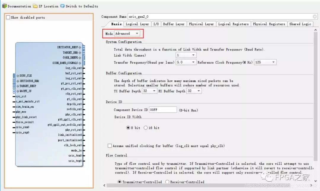This screenshot has height=191, width=320.
Task: Expand the TARGET_REQ port plus icon
Action: (x=80, y=53)
